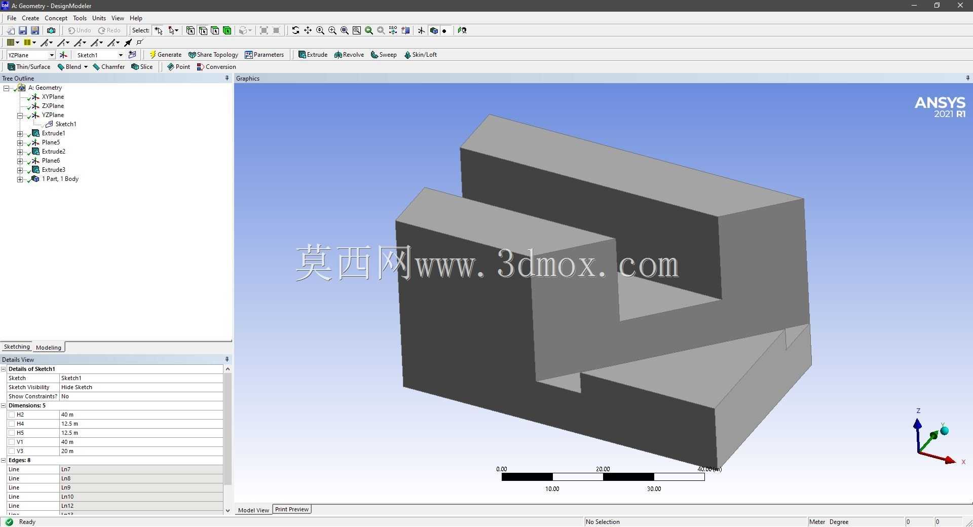Activate the New Selection arrow tool

point(159,30)
